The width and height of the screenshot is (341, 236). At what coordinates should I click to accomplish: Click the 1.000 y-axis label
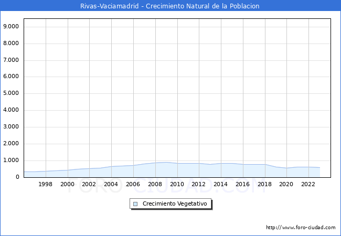pos(11,160)
